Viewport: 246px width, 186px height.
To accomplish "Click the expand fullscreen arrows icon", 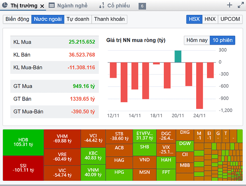I will coord(240,5).
